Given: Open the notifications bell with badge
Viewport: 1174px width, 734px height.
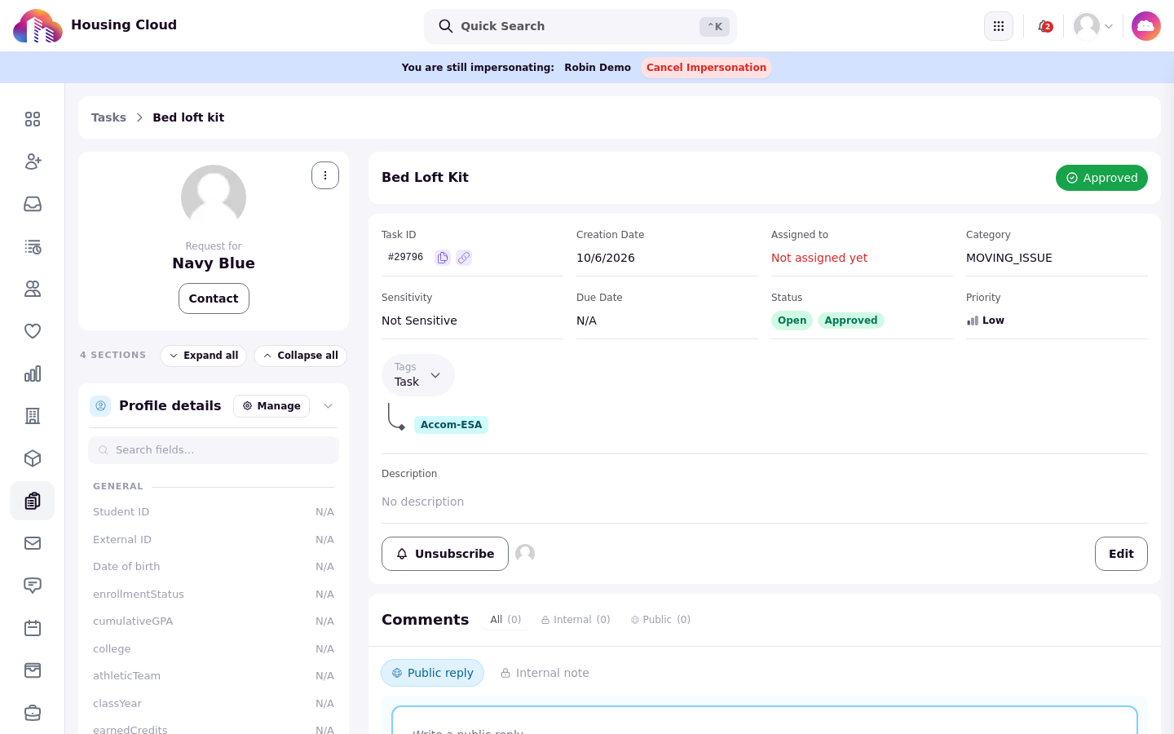Looking at the screenshot, I should click(x=1044, y=26).
